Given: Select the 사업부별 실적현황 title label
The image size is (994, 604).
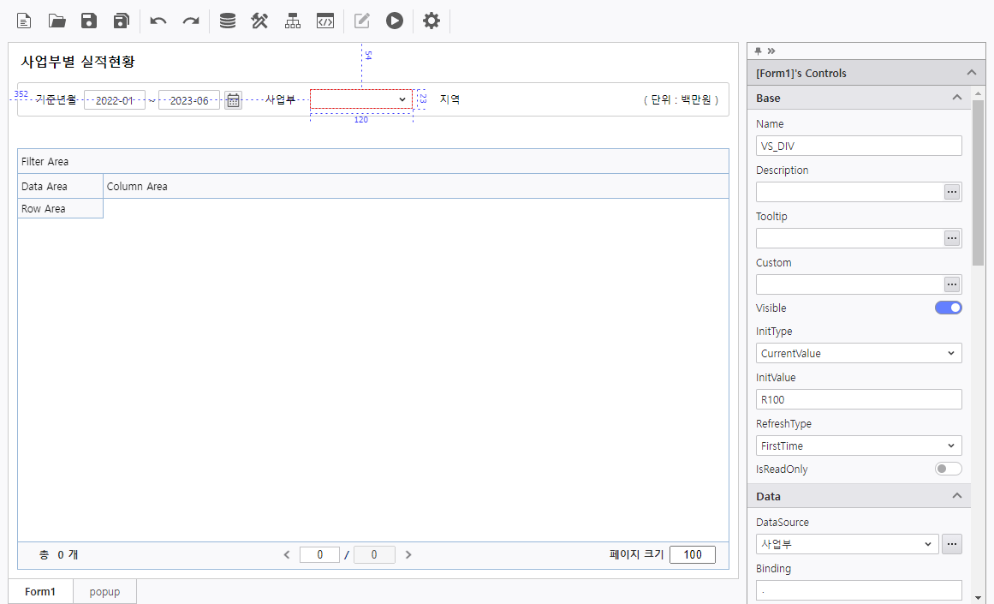Looking at the screenshot, I should [78, 62].
